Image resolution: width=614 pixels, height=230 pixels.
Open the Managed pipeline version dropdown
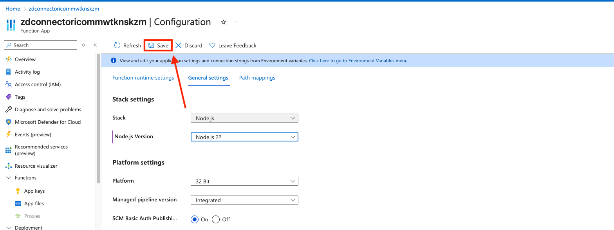244,200
